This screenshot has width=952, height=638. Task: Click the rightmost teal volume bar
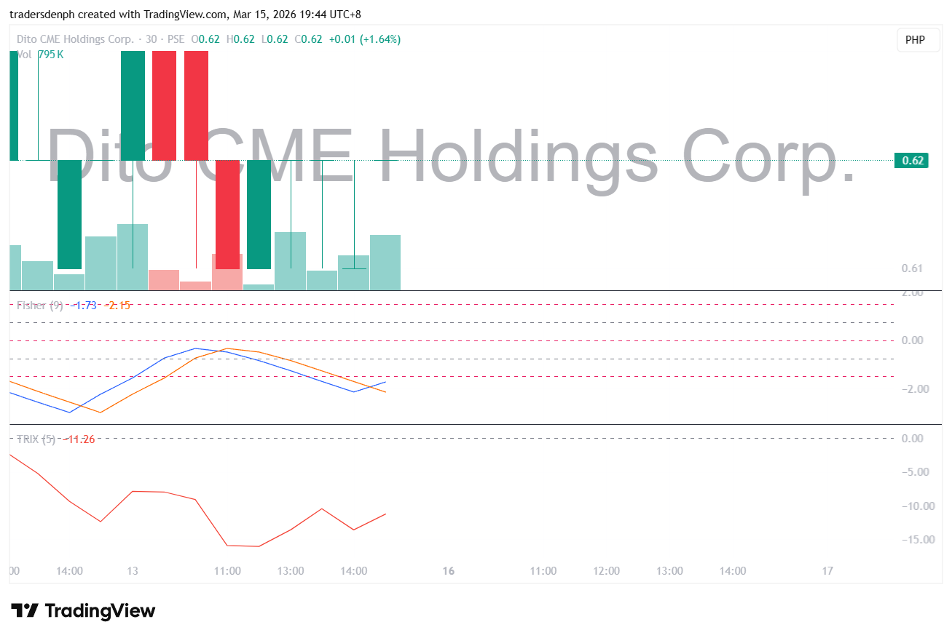coord(385,262)
